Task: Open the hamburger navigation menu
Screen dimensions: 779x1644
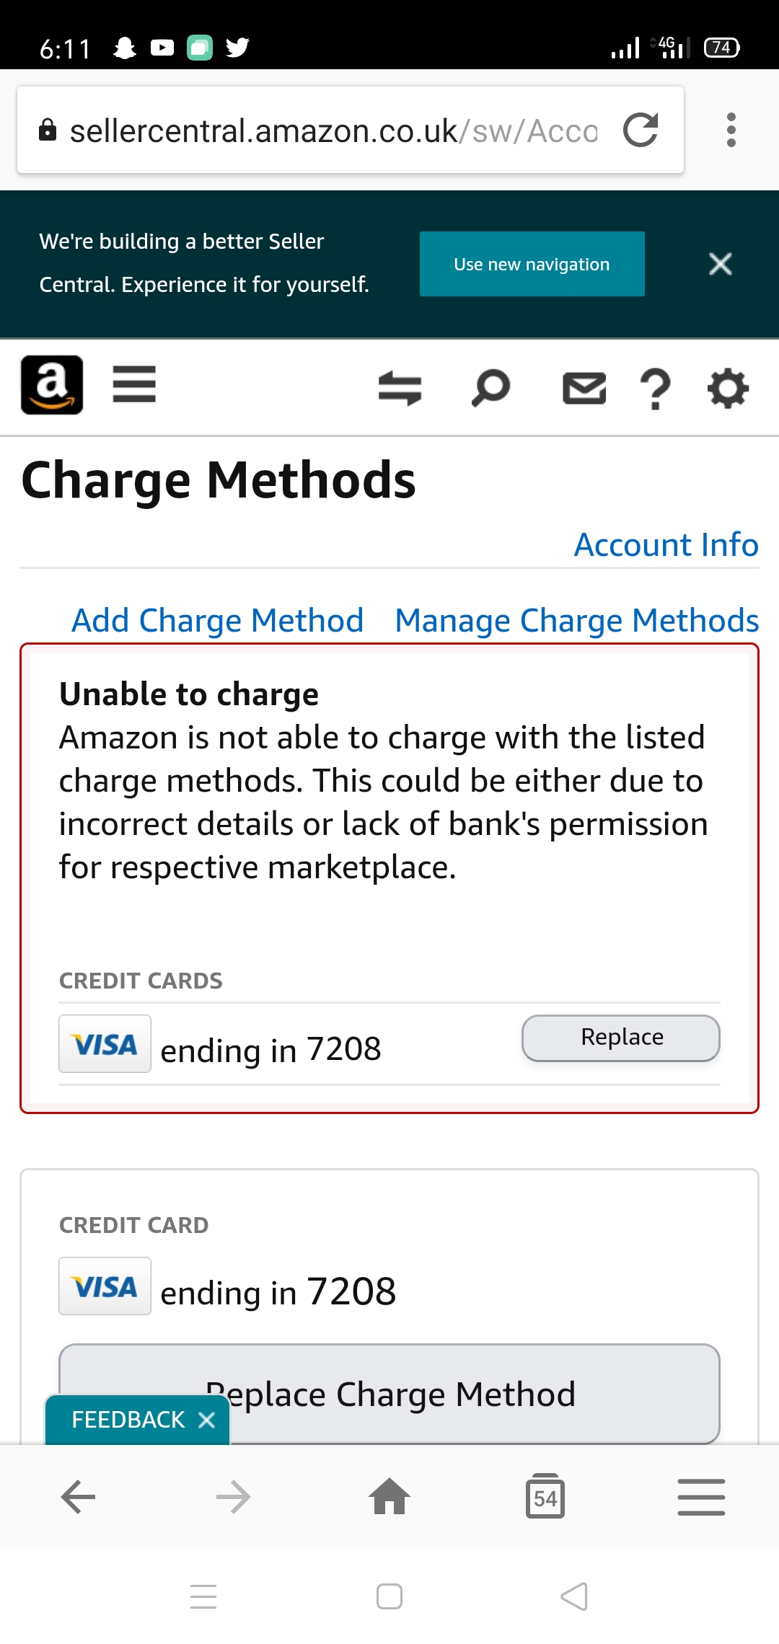Action: click(x=134, y=384)
